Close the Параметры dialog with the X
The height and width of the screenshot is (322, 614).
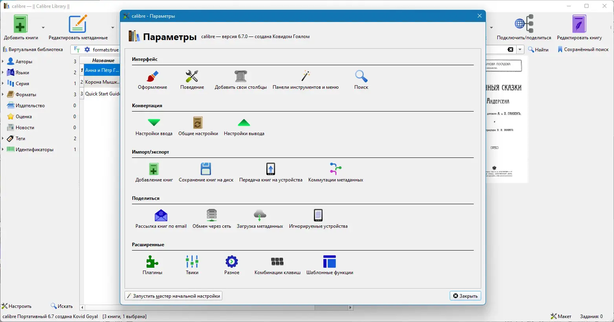point(479,16)
